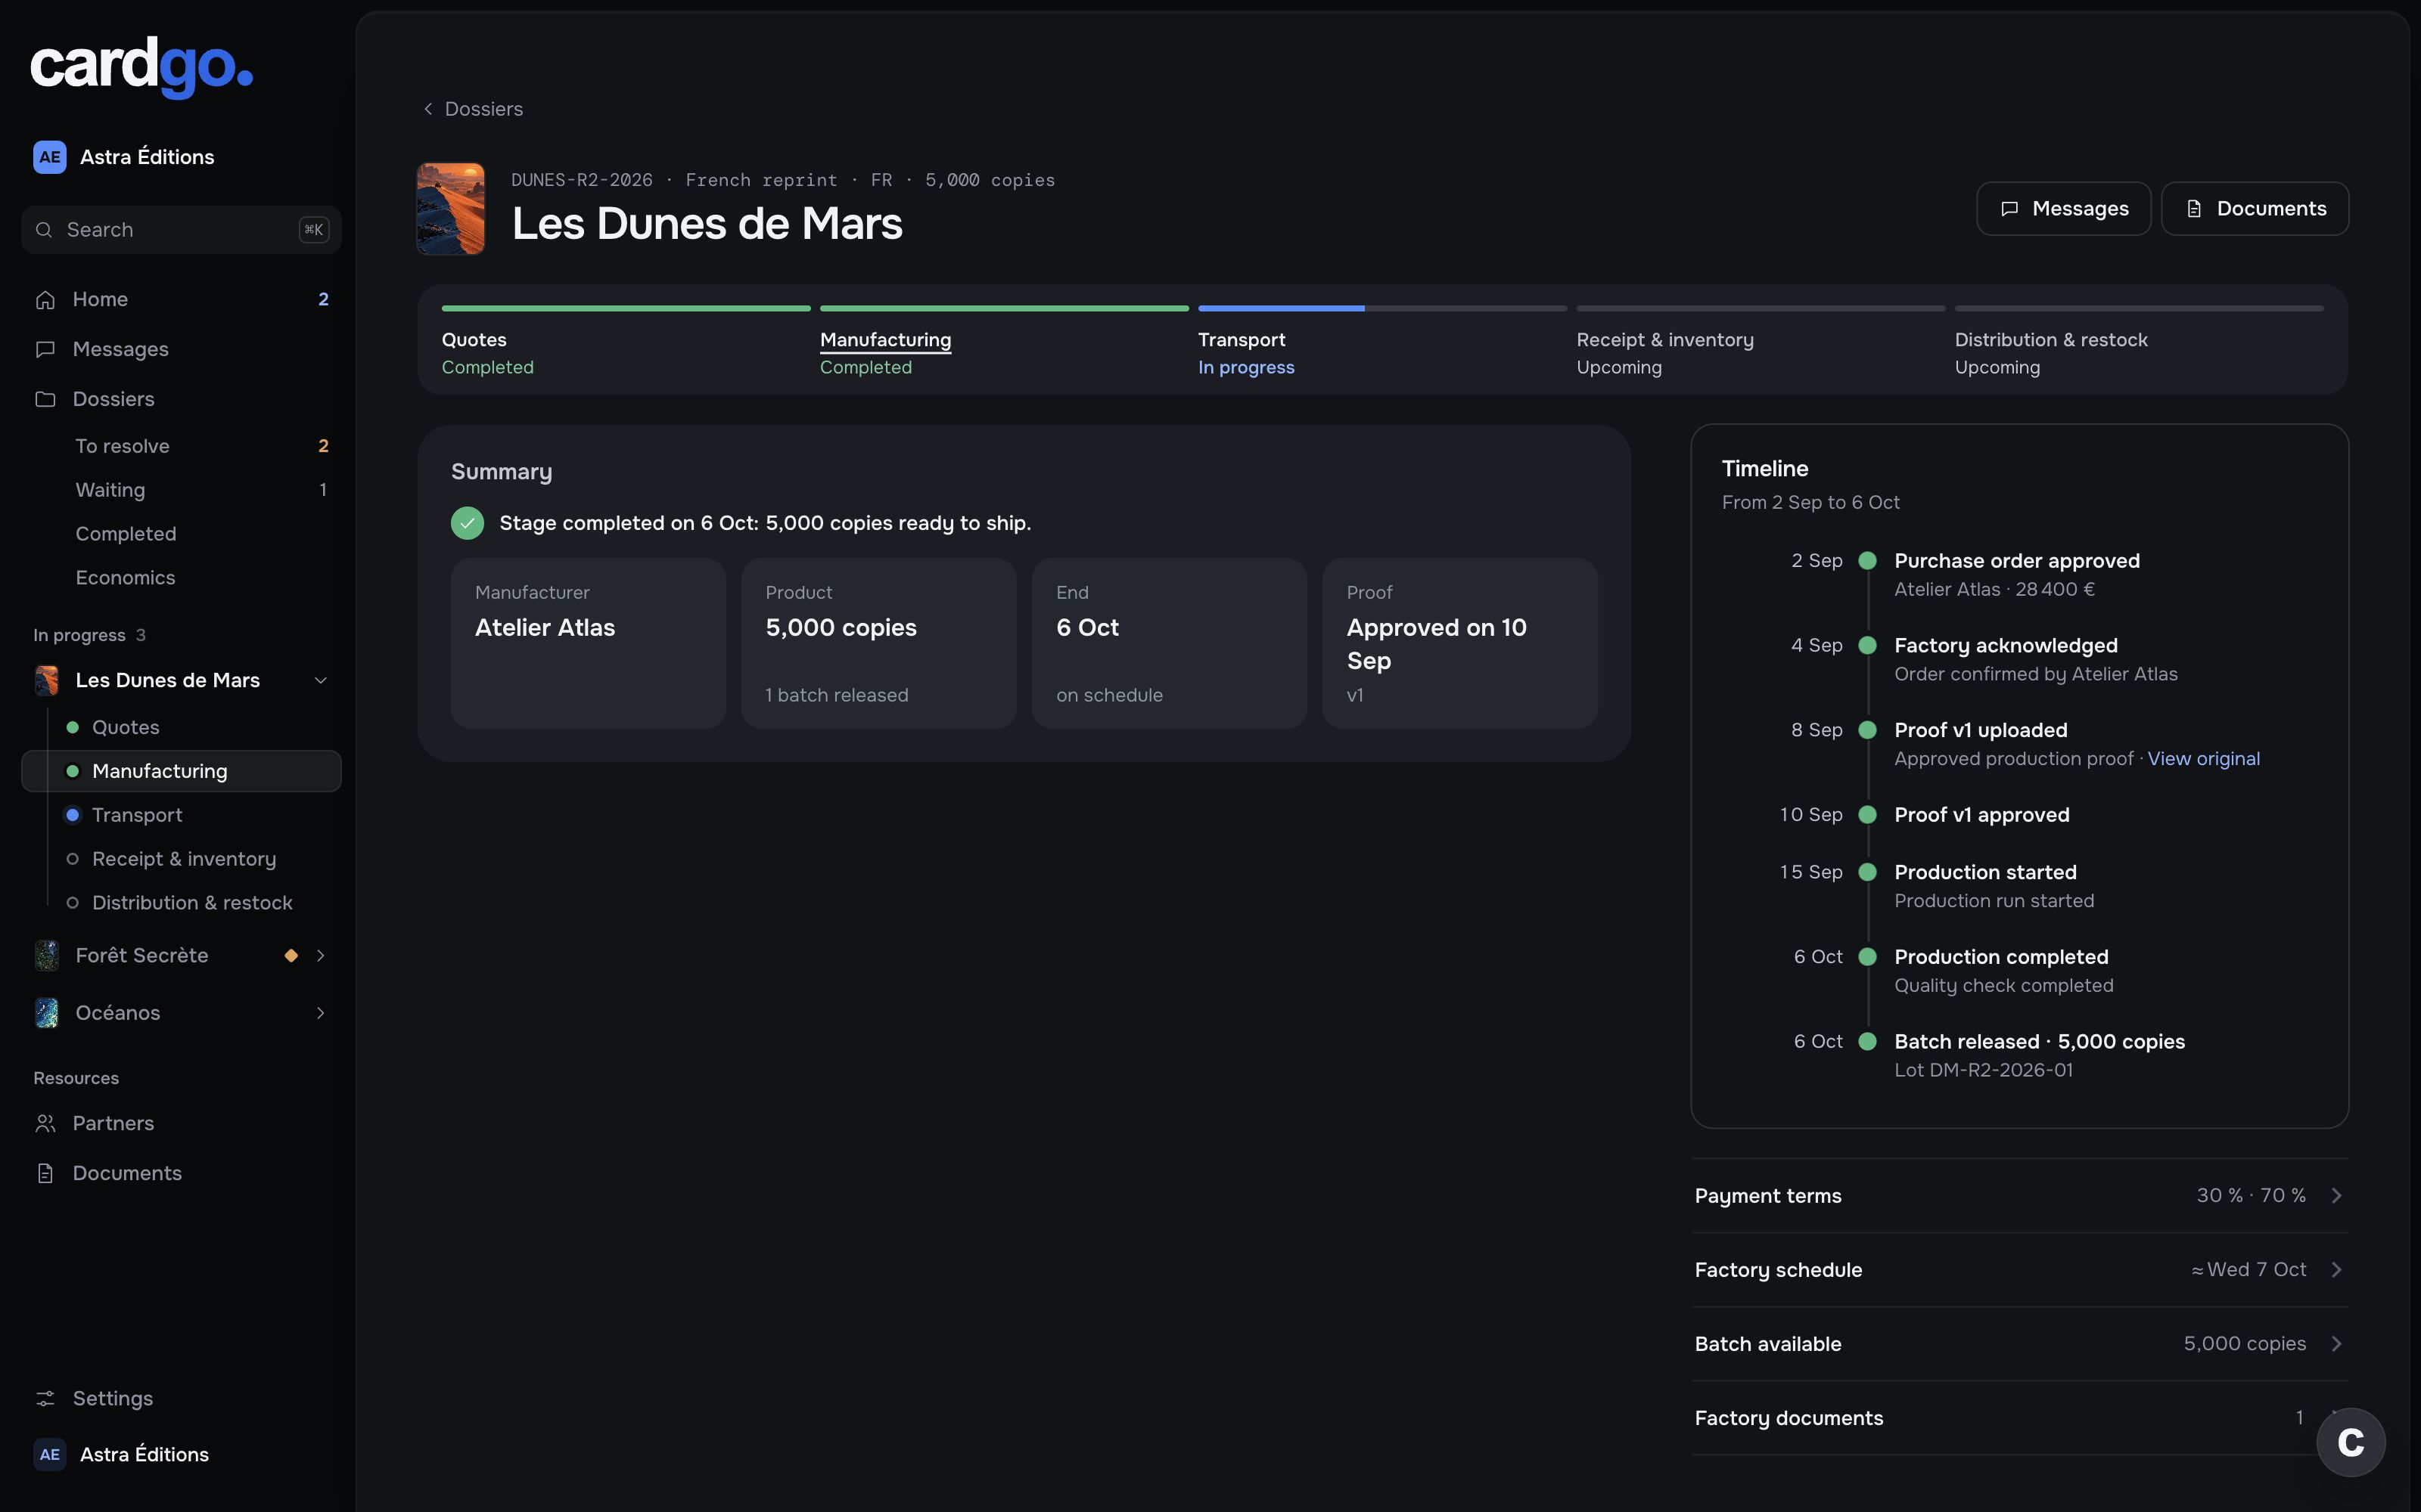This screenshot has width=2421, height=1512.
Task: Click the Partners people icon
Action: point(45,1123)
